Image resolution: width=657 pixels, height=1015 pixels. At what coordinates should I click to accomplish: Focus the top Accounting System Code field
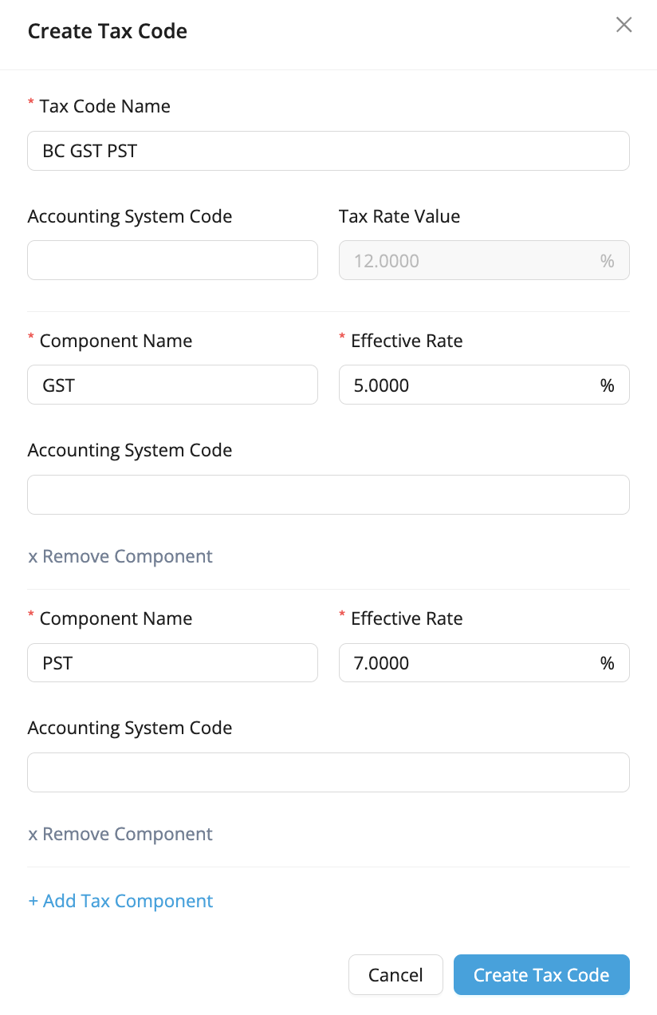tap(172, 260)
